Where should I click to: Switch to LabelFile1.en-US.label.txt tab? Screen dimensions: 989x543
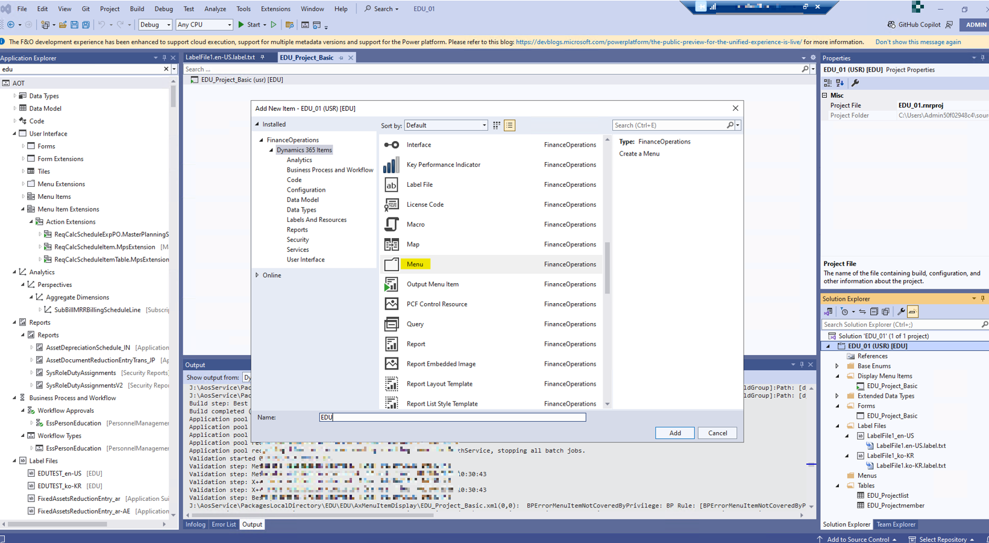point(221,57)
